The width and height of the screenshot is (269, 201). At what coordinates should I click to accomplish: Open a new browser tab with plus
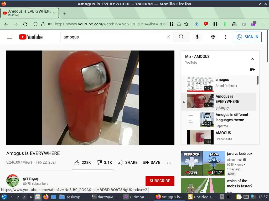(x=64, y=13)
